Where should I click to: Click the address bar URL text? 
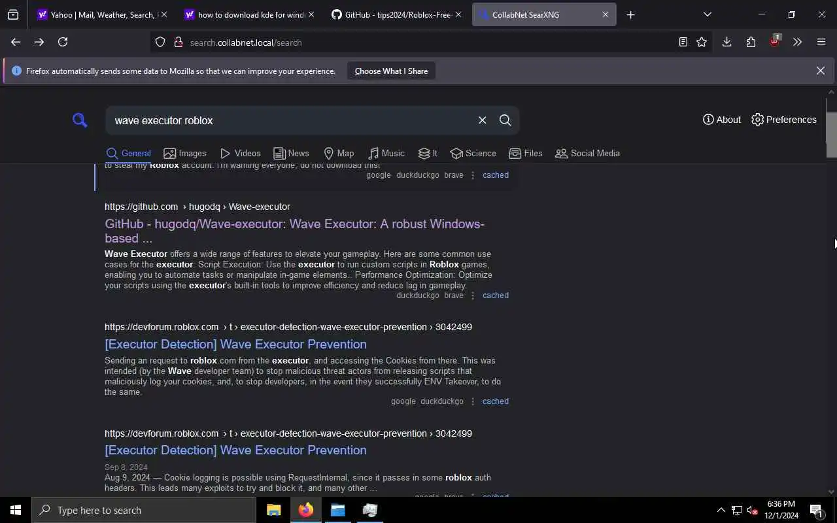246,42
